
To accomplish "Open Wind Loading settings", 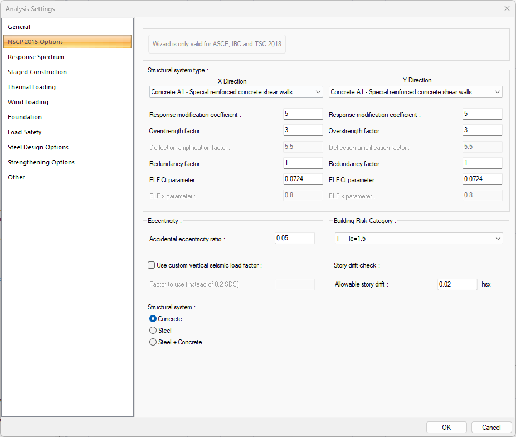I will tap(28, 102).
